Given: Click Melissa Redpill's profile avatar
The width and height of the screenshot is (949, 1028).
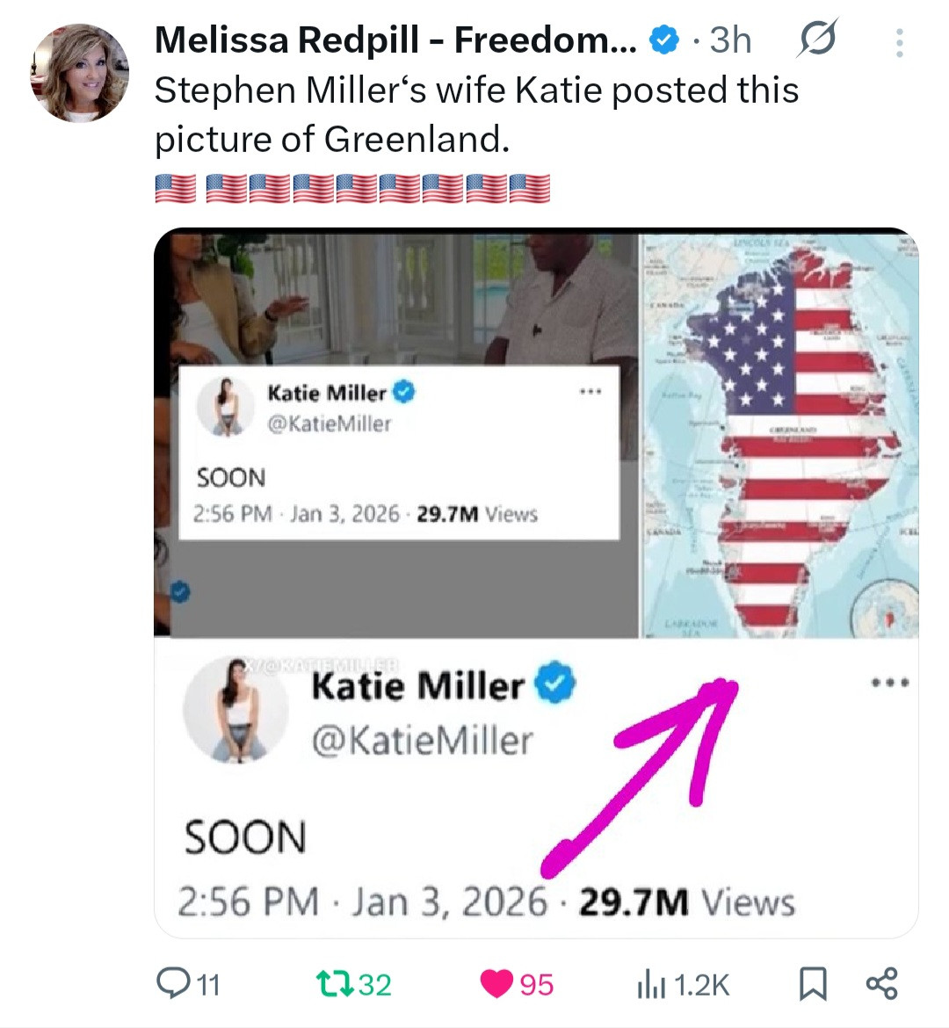Looking at the screenshot, I should click(x=80, y=74).
